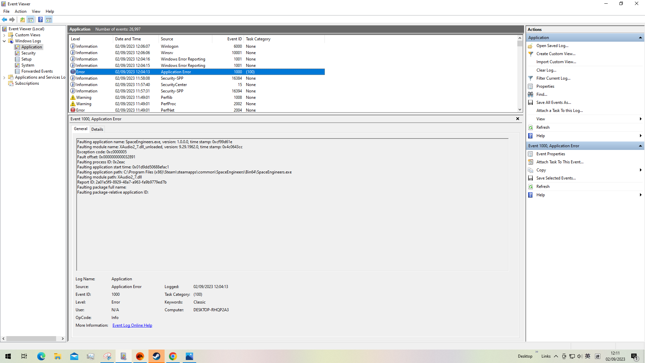Open the Windows Start menu

coord(8,356)
